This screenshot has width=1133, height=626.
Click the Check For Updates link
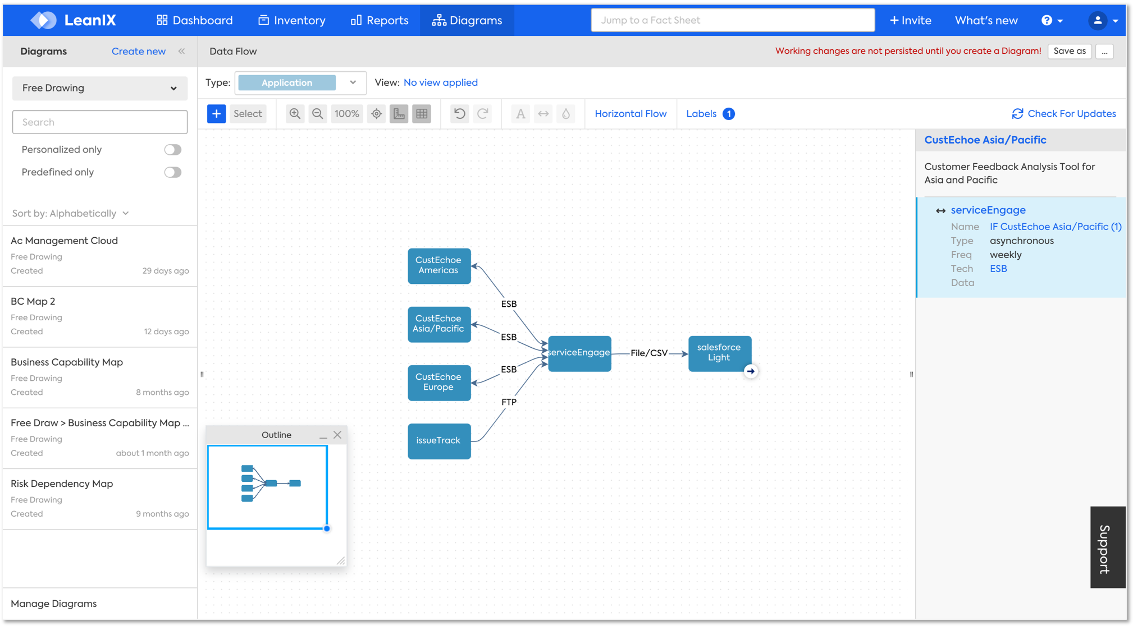[1063, 114]
